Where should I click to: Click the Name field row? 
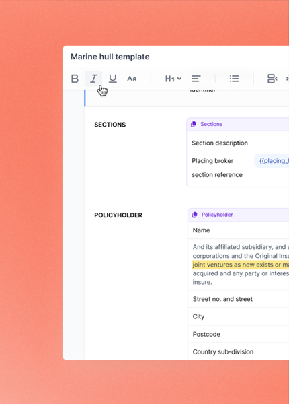coord(239,230)
